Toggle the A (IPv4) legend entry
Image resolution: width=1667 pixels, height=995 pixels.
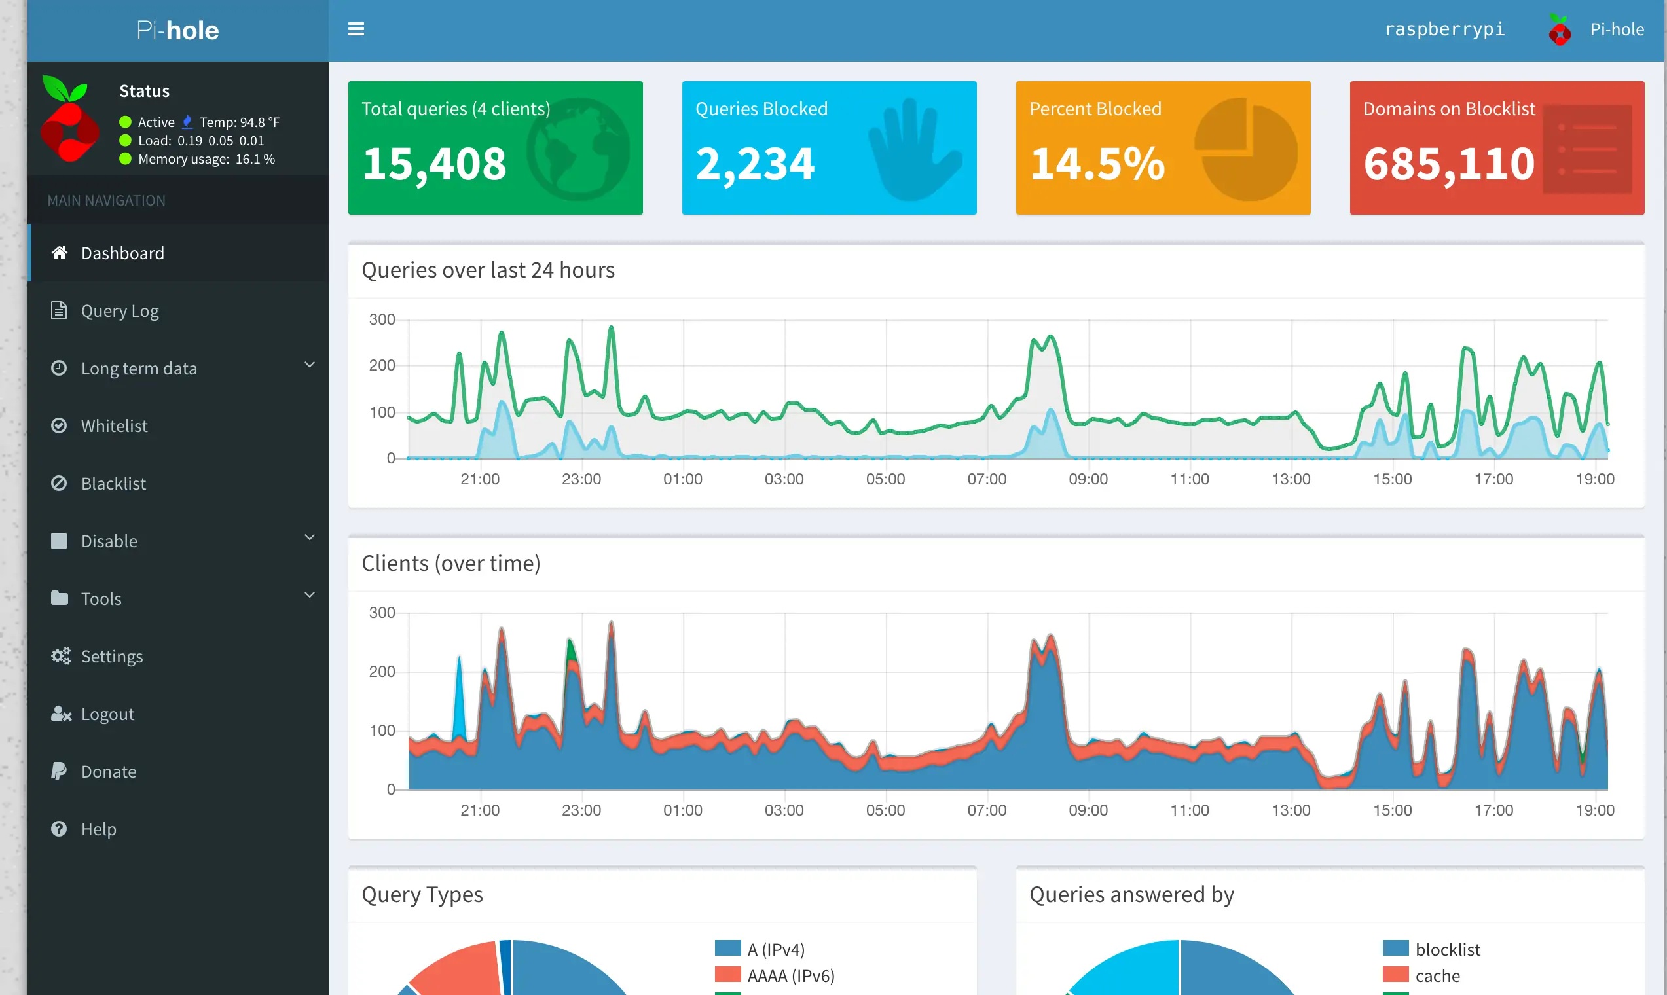775,949
